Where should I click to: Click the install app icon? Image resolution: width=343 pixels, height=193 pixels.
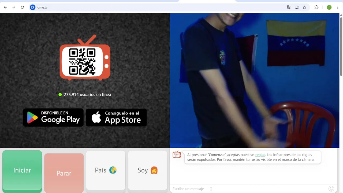tap(297, 7)
